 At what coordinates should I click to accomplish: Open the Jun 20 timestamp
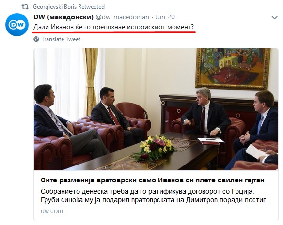coord(165,17)
